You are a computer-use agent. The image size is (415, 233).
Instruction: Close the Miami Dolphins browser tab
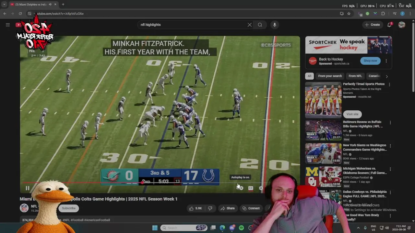[x=55, y=5]
